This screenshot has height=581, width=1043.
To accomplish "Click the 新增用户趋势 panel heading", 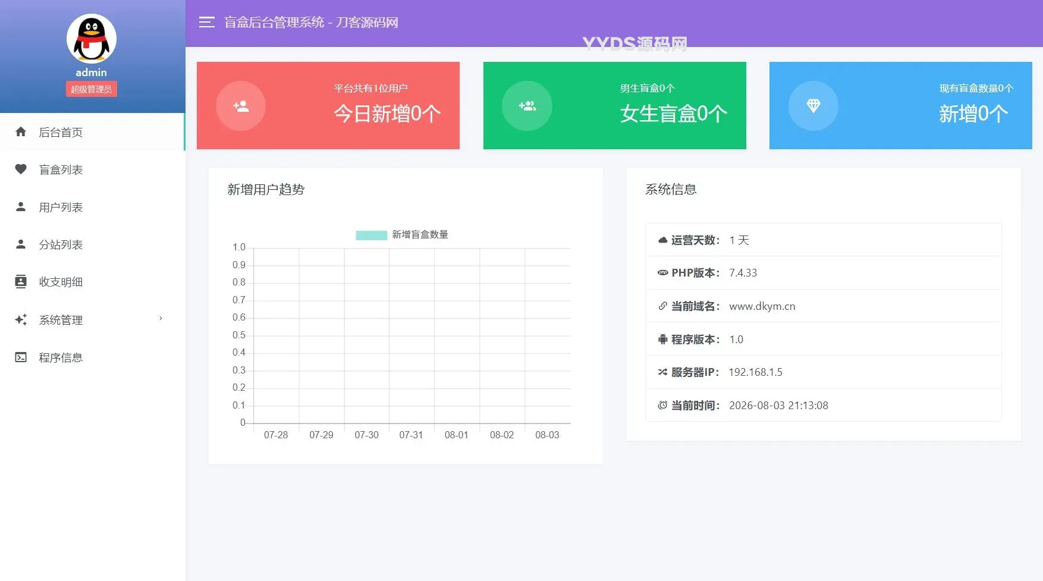I will coord(266,190).
